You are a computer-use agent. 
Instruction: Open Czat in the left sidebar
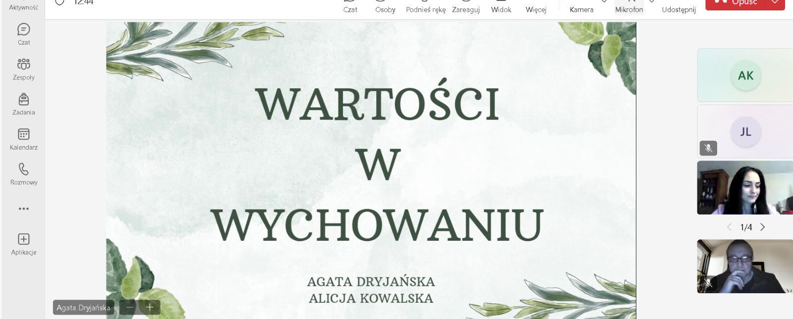(x=24, y=34)
